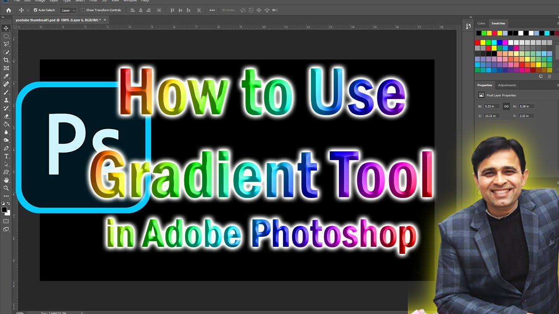Select the Paint Bucket tool
The height and width of the screenshot is (314, 559).
click(6, 124)
